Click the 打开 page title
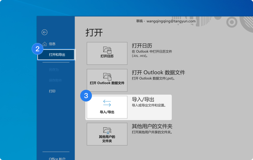The width and height of the screenshot is (253, 160). point(94,32)
